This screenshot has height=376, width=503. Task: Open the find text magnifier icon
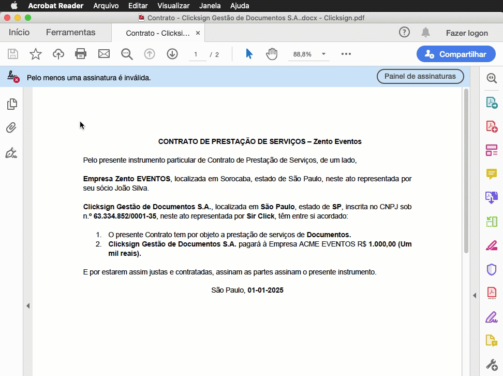[127, 54]
